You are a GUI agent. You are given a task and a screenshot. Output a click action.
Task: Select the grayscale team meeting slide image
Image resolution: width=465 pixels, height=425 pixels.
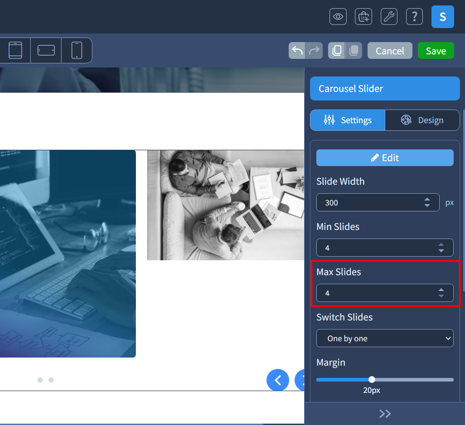point(226,205)
